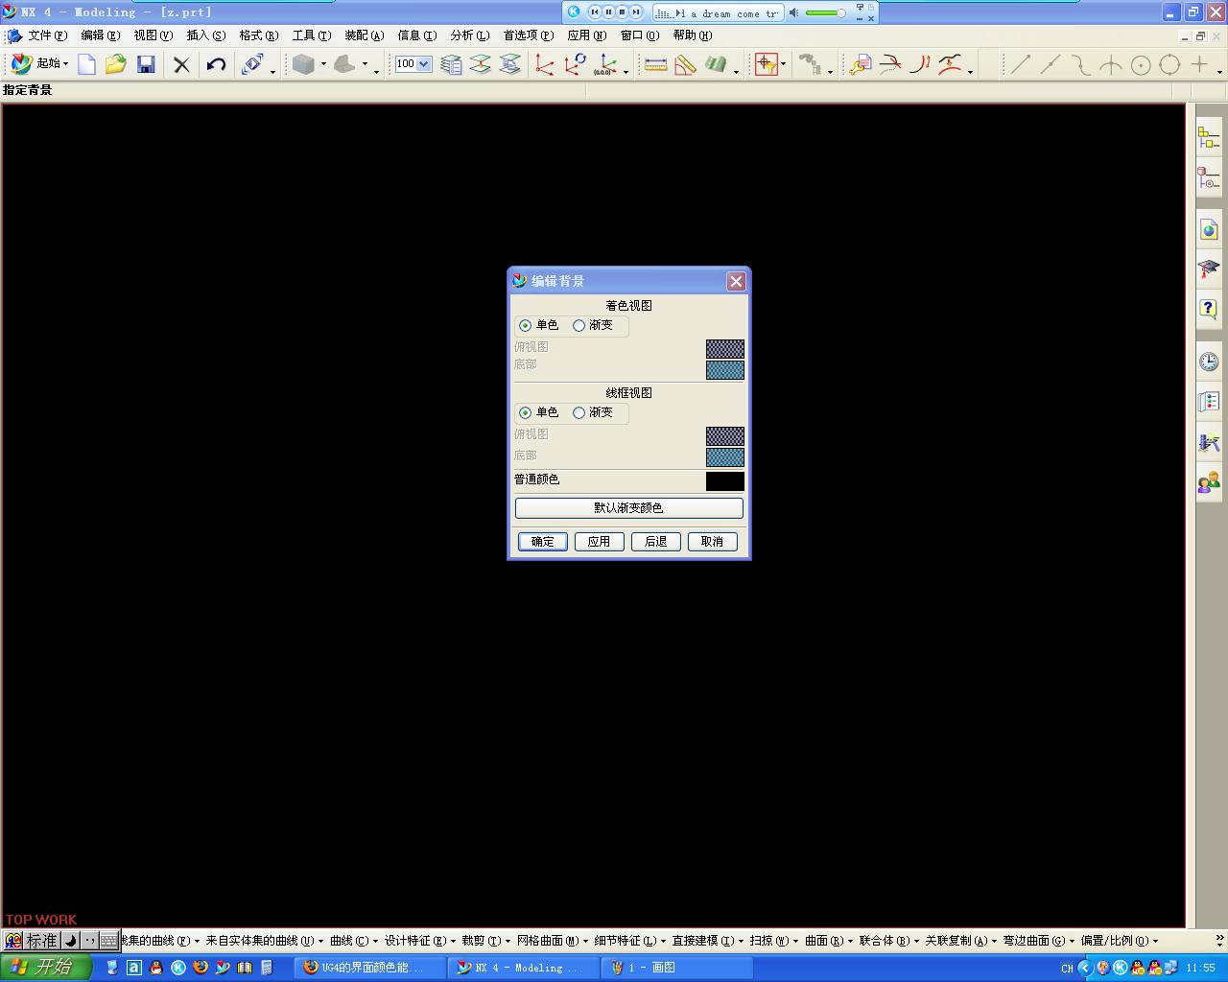The height and width of the screenshot is (982, 1228).
Task: Open the Part Navigator sidebar icon
Action: (1209, 178)
